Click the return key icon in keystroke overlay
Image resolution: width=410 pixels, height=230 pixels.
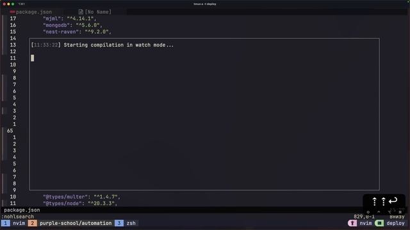click(393, 201)
